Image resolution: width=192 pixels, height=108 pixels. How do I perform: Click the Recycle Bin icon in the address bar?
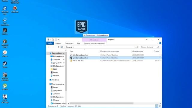pos(62,47)
